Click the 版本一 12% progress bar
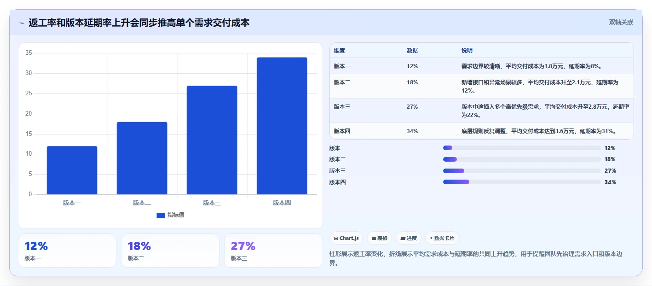 522,148
